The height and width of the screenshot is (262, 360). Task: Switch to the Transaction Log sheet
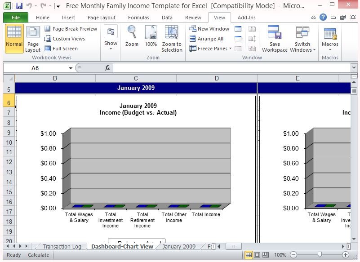pyautogui.click(x=62, y=246)
